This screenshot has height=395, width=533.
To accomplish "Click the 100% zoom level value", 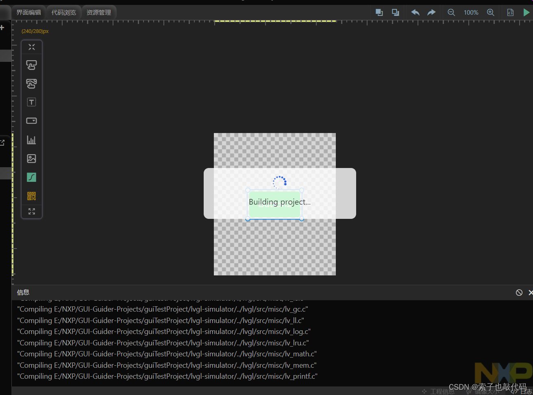I will 471,13.
